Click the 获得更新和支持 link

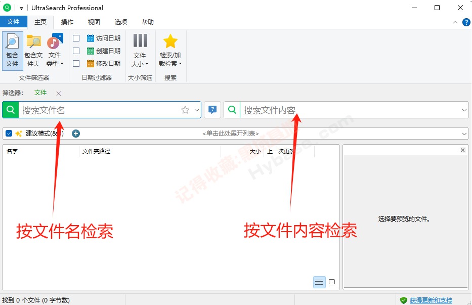pyautogui.click(x=431, y=300)
